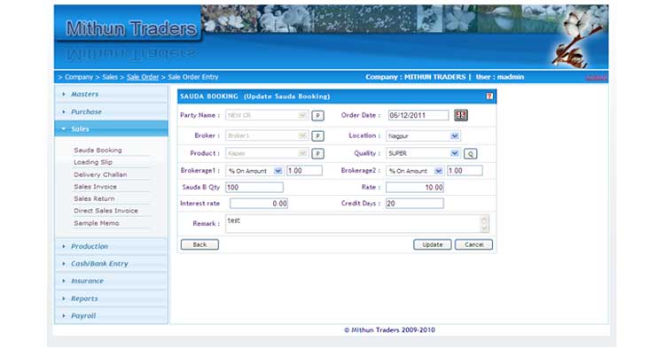Viewport: 649px width, 348px height.
Task: Click the Sales breadcrumb item
Action: click(x=110, y=77)
